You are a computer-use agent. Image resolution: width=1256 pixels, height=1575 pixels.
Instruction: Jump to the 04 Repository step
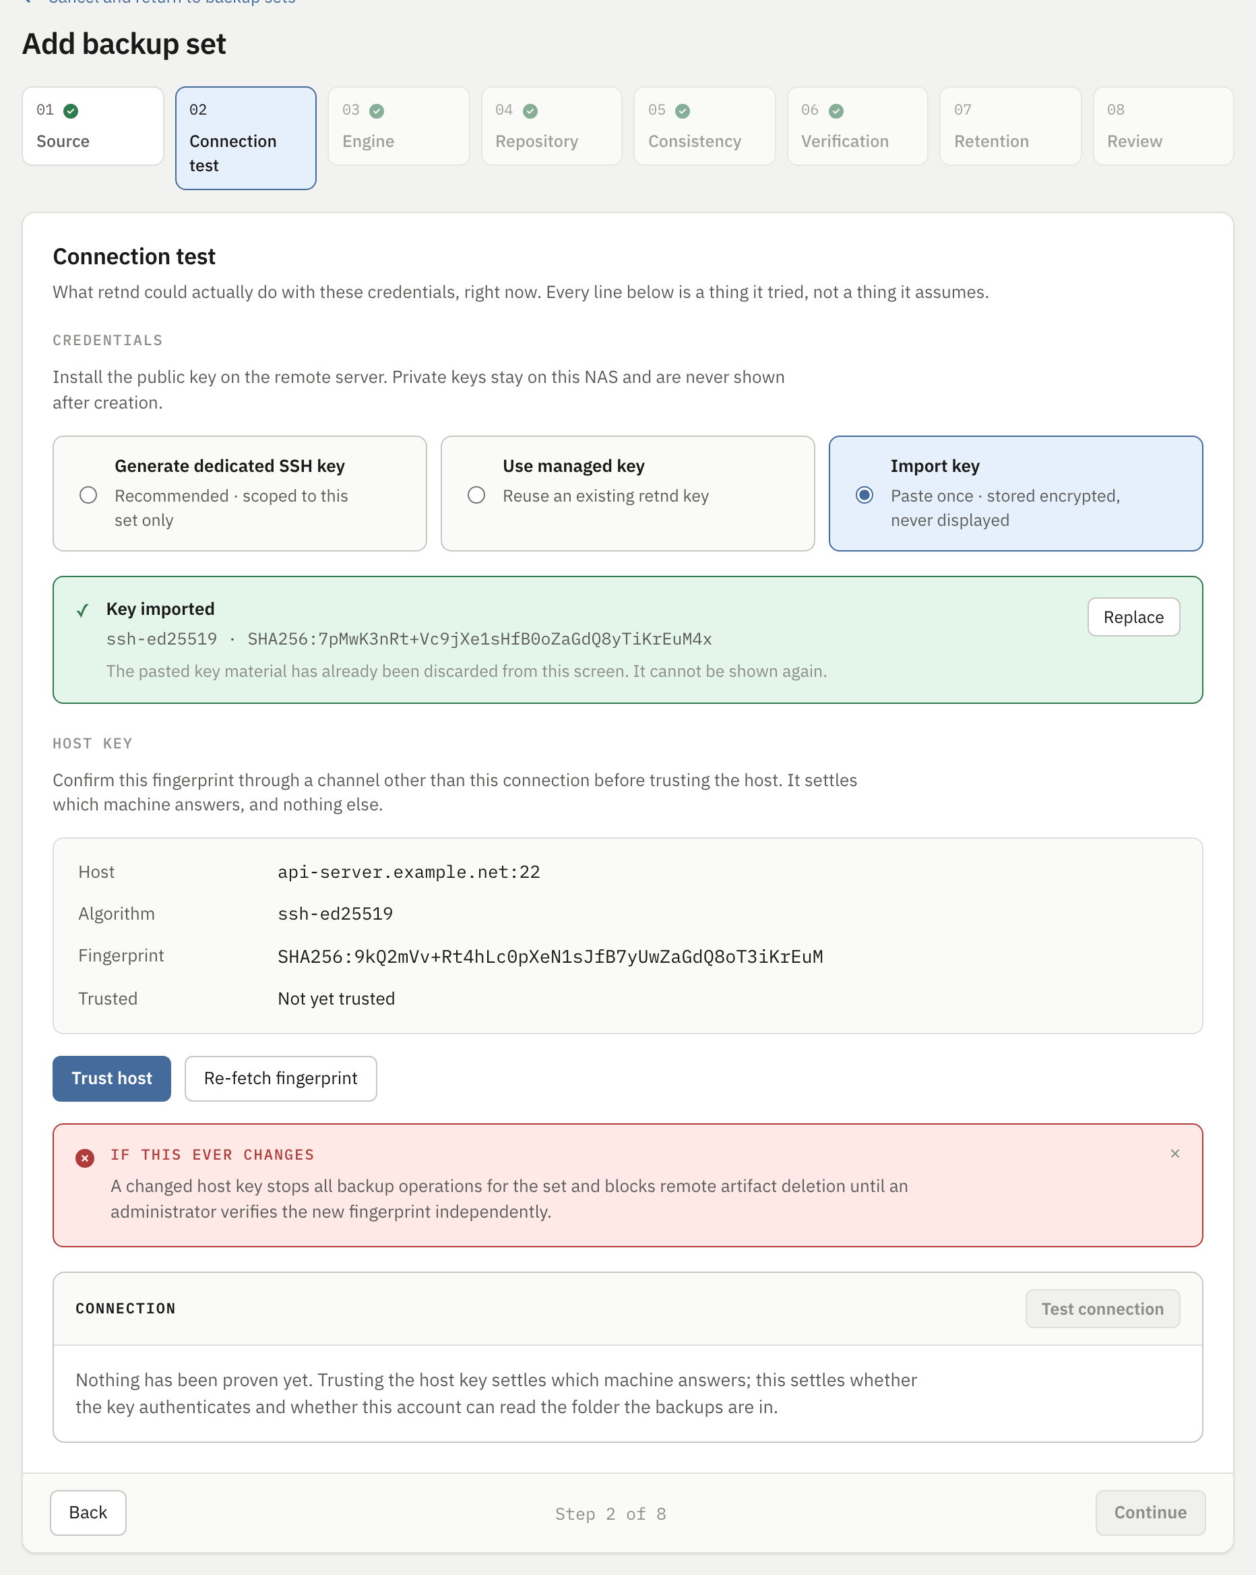point(551,125)
